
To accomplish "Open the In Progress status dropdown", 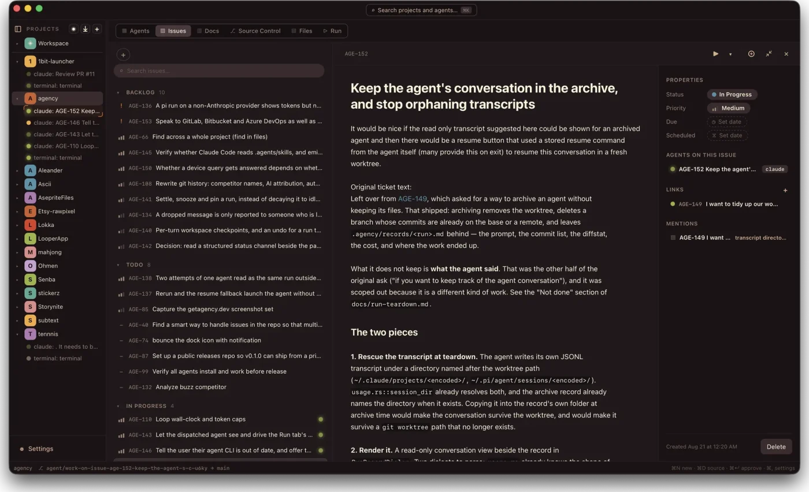I will 732,94.
